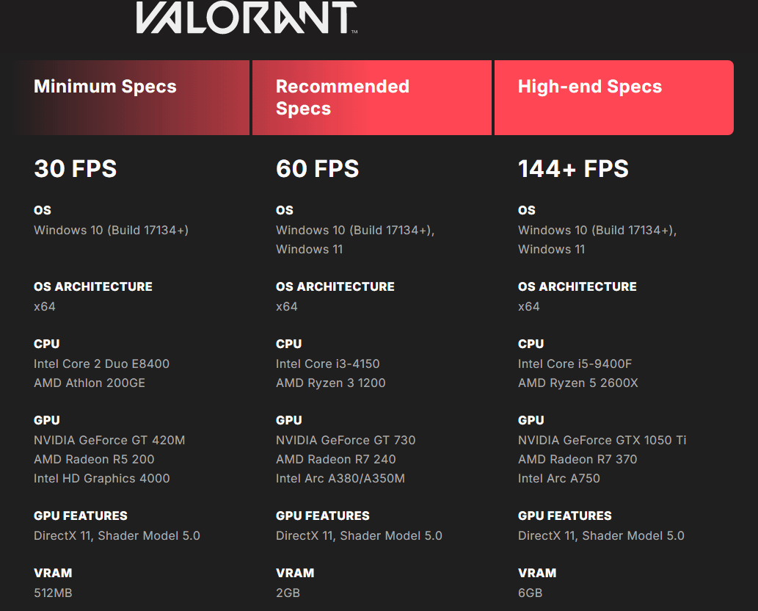Click 'AMD Radeon R7 370'

(x=577, y=460)
